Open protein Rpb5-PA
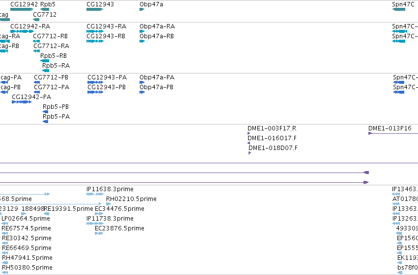This screenshot has height=275, width=418. 56,117
